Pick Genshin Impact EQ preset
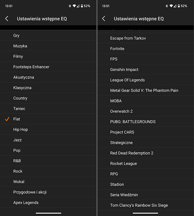 click(145, 70)
